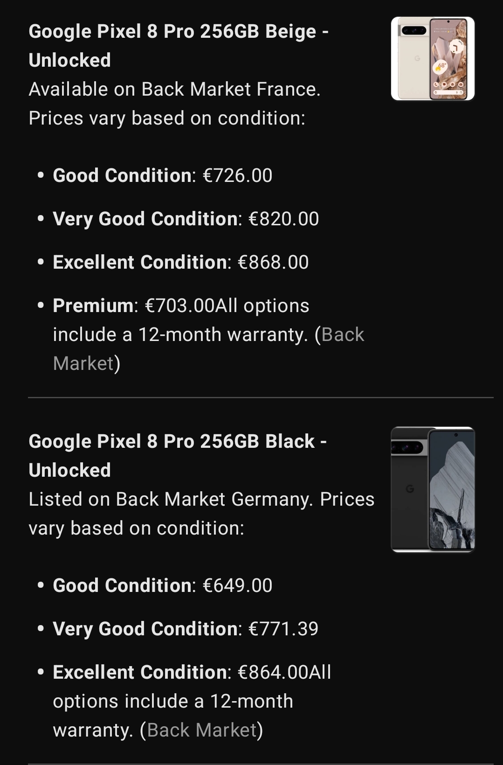Image resolution: width=503 pixels, height=765 pixels.
Task: Open the black Pixel 8 Pro thumbnail
Action: [433, 489]
